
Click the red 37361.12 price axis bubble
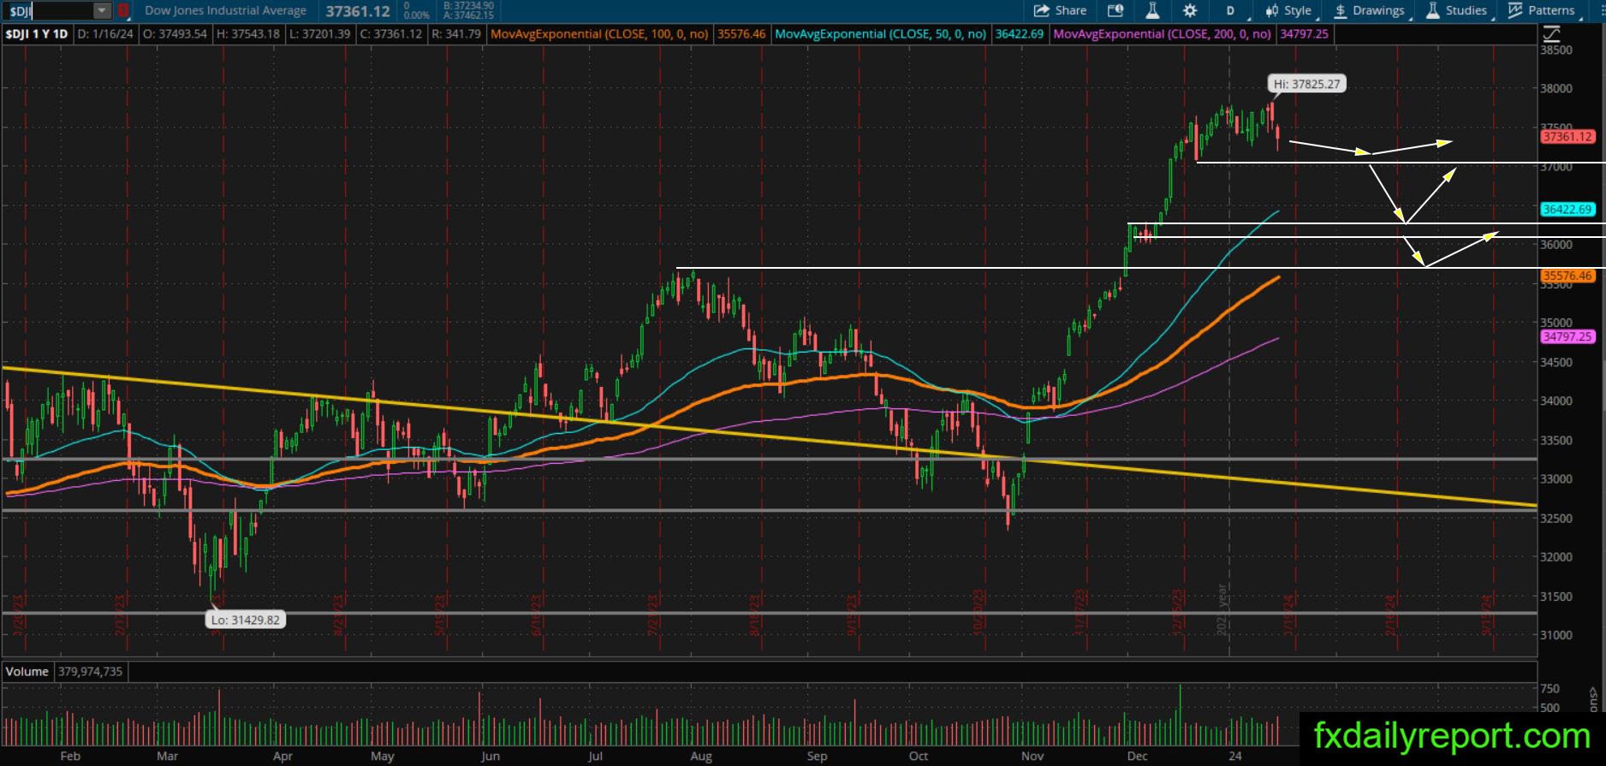[1567, 136]
